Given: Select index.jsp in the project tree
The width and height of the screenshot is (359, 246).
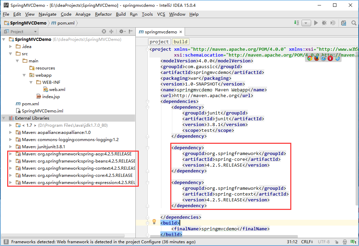Looking at the screenshot, I should pyautogui.click(x=48, y=97).
